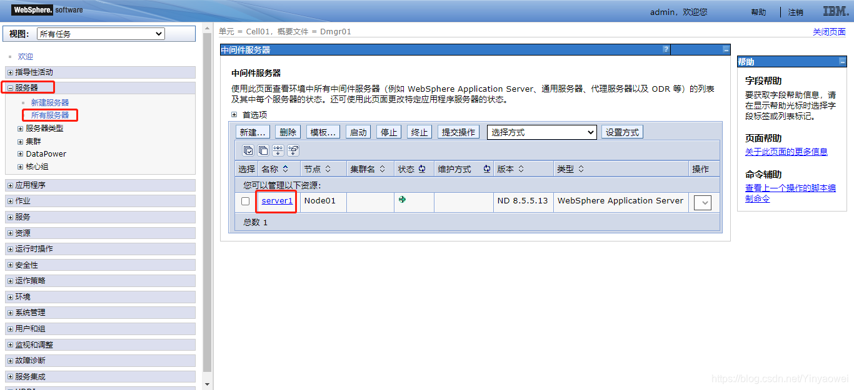
Task: Click the 启动 button
Action: coord(358,132)
